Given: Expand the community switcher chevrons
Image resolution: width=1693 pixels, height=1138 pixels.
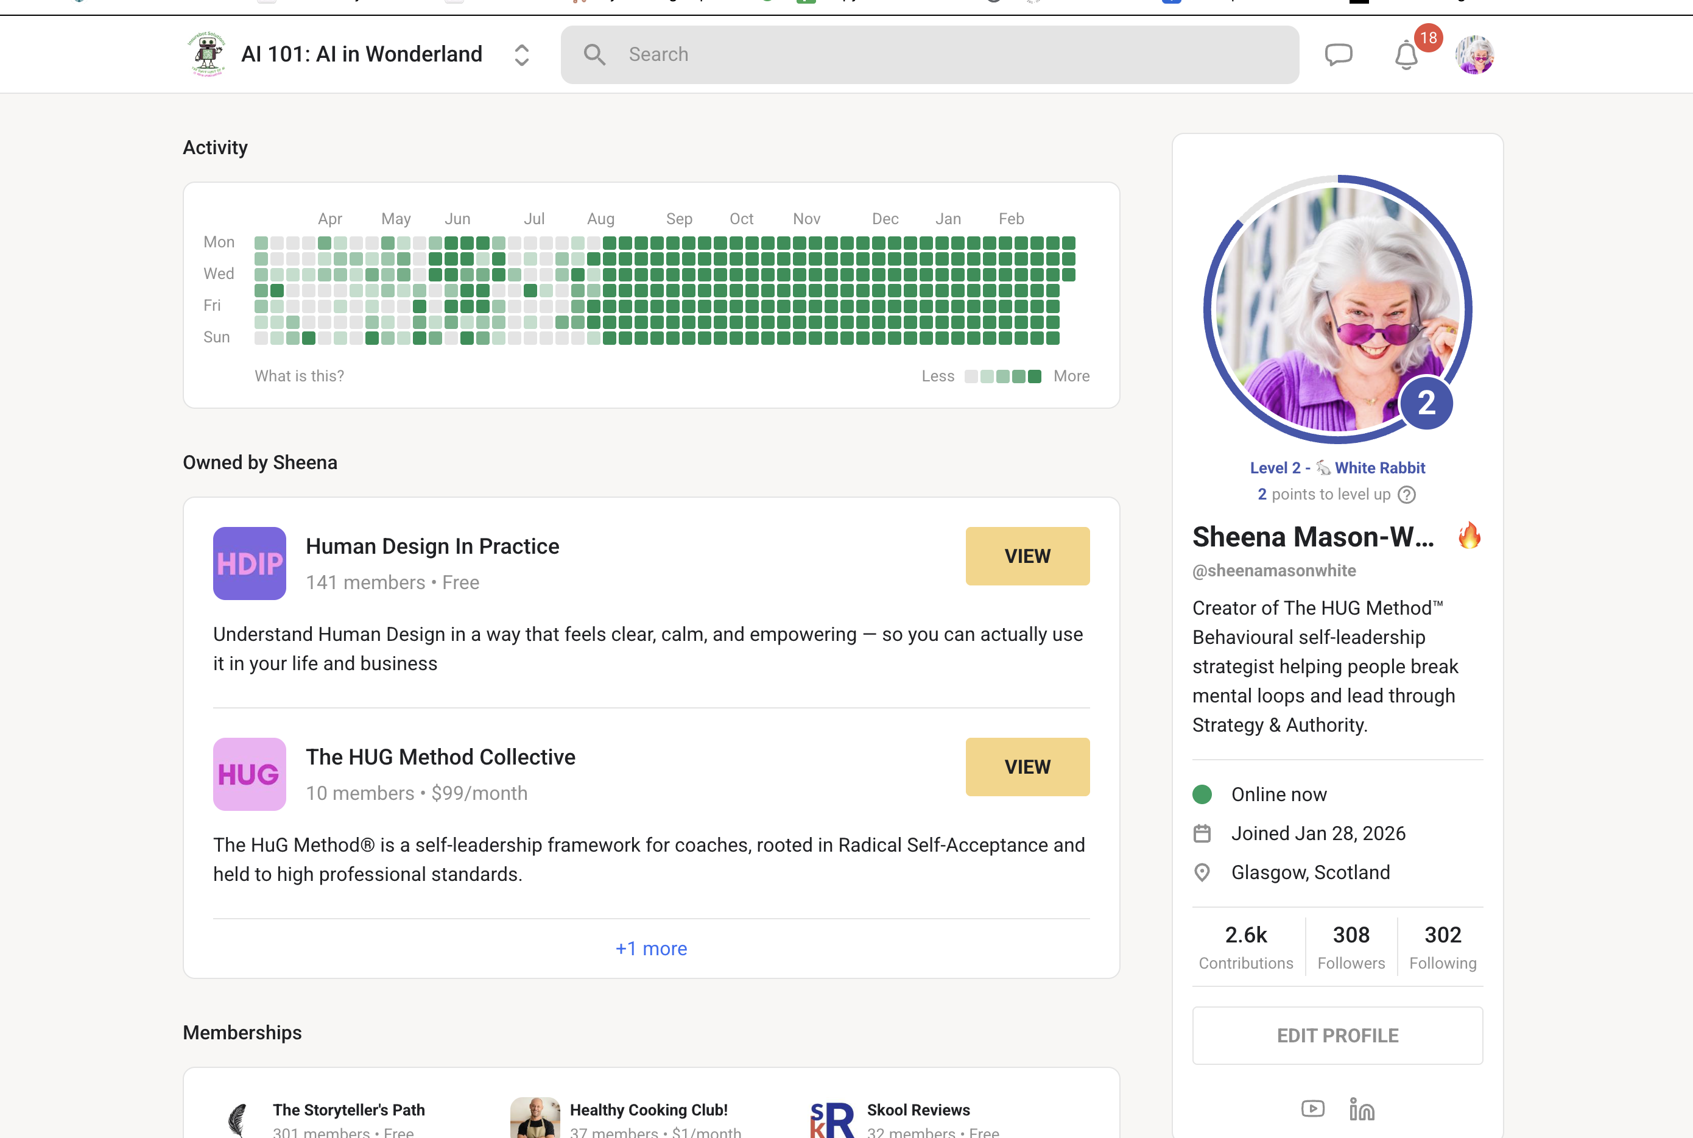Looking at the screenshot, I should (x=521, y=54).
